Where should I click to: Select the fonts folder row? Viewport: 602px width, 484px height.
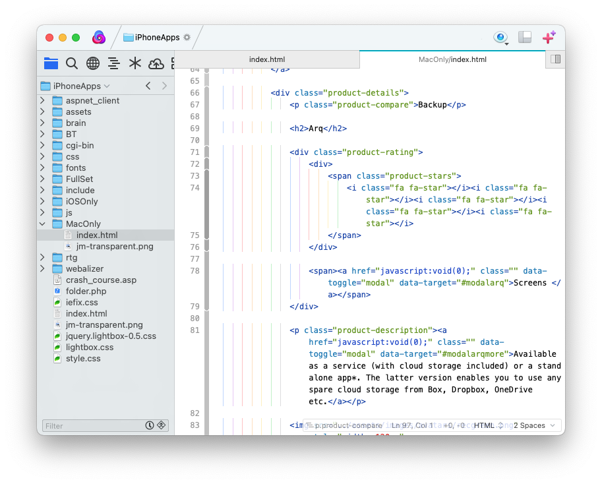[x=105, y=167]
